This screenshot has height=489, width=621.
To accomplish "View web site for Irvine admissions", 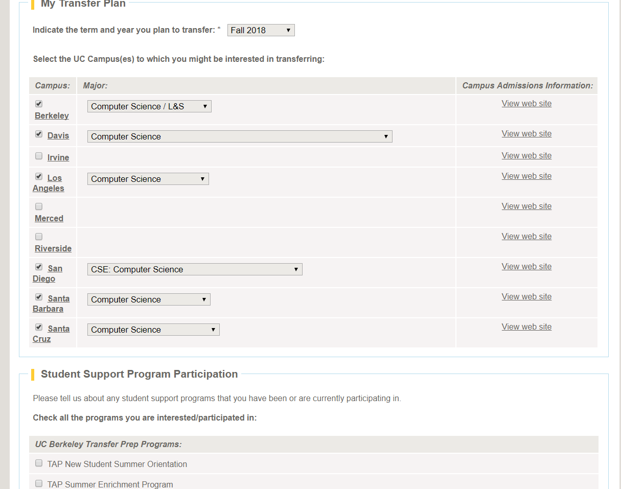I will 526,155.
